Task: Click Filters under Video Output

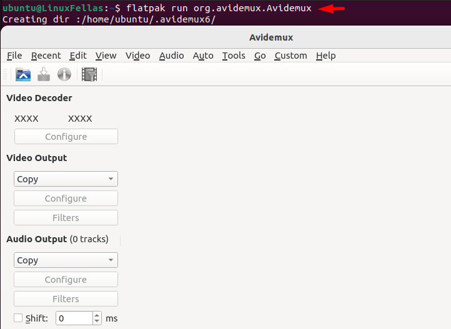Action: tap(66, 217)
